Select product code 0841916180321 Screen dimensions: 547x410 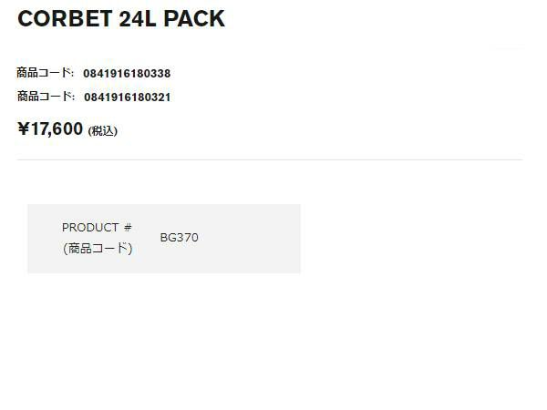click(128, 97)
